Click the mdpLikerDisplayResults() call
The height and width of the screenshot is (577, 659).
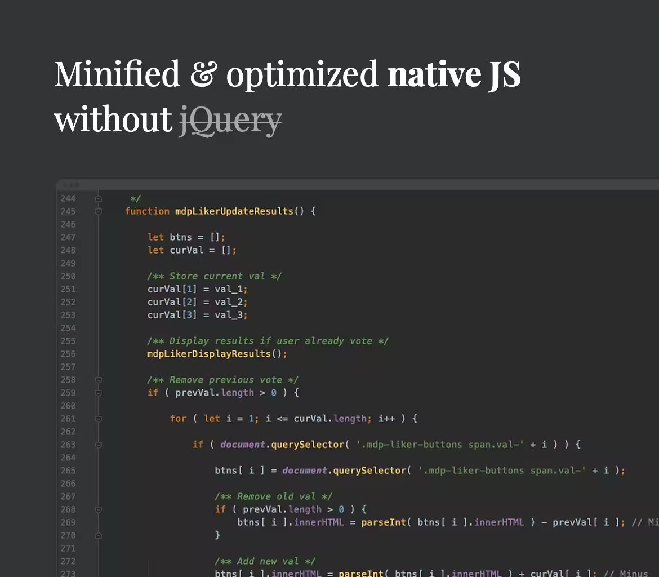217,354
